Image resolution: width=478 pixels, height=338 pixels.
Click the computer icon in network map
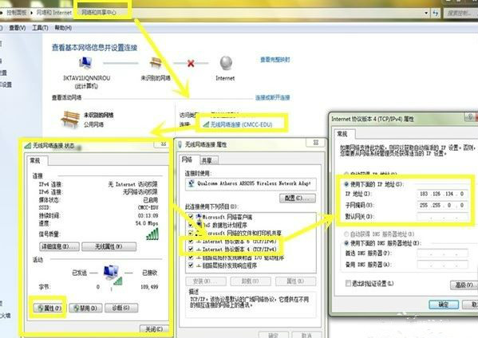click(85, 63)
